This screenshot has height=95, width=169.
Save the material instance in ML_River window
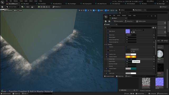pos(106,21)
